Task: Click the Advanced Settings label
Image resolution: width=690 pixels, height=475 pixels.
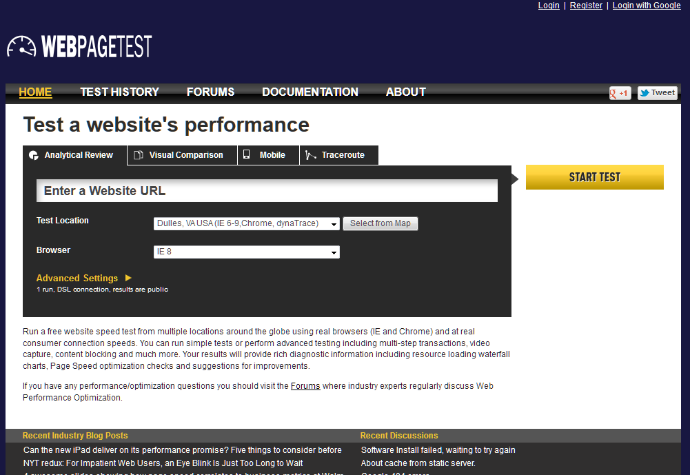Action: 77,279
